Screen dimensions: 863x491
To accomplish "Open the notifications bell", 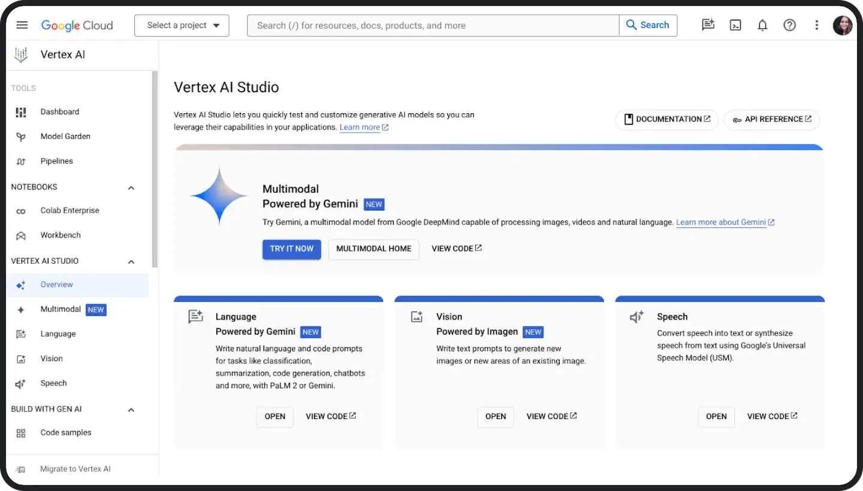I will pos(762,25).
